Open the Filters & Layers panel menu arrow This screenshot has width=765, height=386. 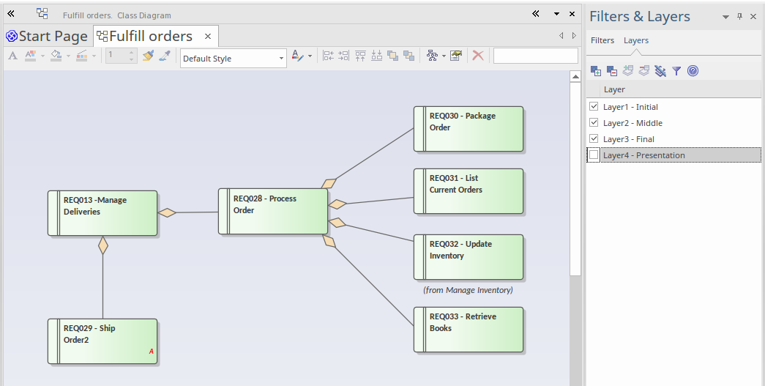coord(725,17)
